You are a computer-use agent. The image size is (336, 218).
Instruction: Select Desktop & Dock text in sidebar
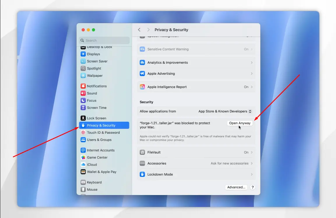pos(99,47)
